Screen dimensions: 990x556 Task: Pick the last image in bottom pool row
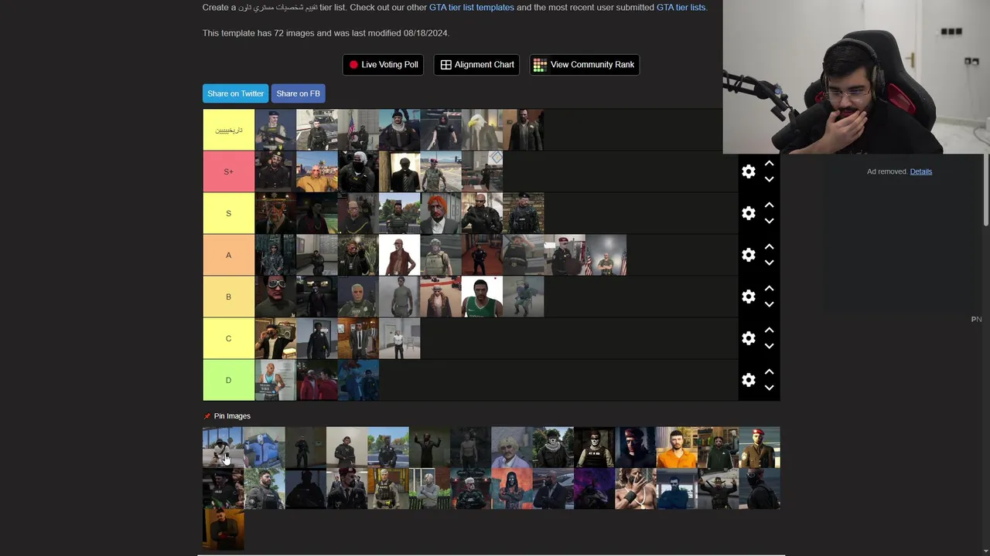tap(223, 530)
